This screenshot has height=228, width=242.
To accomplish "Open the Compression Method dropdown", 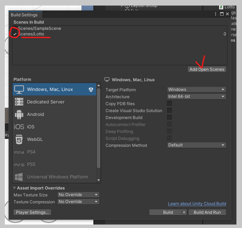I will point(197,145).
